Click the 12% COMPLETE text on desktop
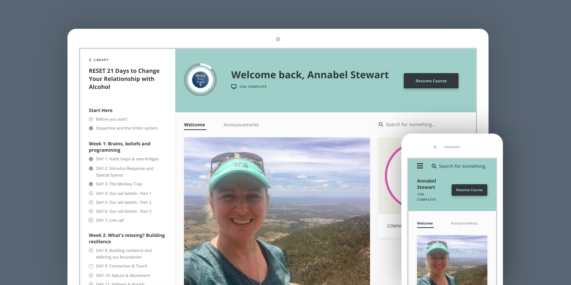 pos(253,87)
